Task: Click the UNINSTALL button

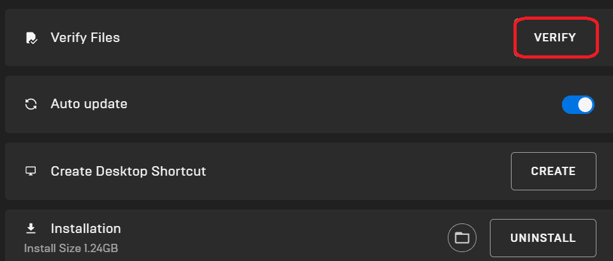Action: [x=543, y=237]
